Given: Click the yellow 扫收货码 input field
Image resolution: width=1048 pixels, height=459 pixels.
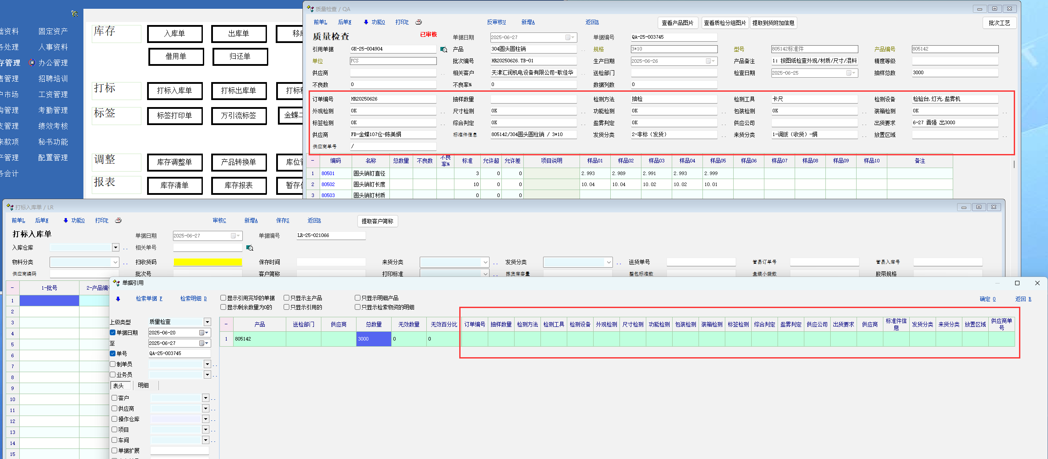Looking at the screenshot, I should tap(208, 262).
